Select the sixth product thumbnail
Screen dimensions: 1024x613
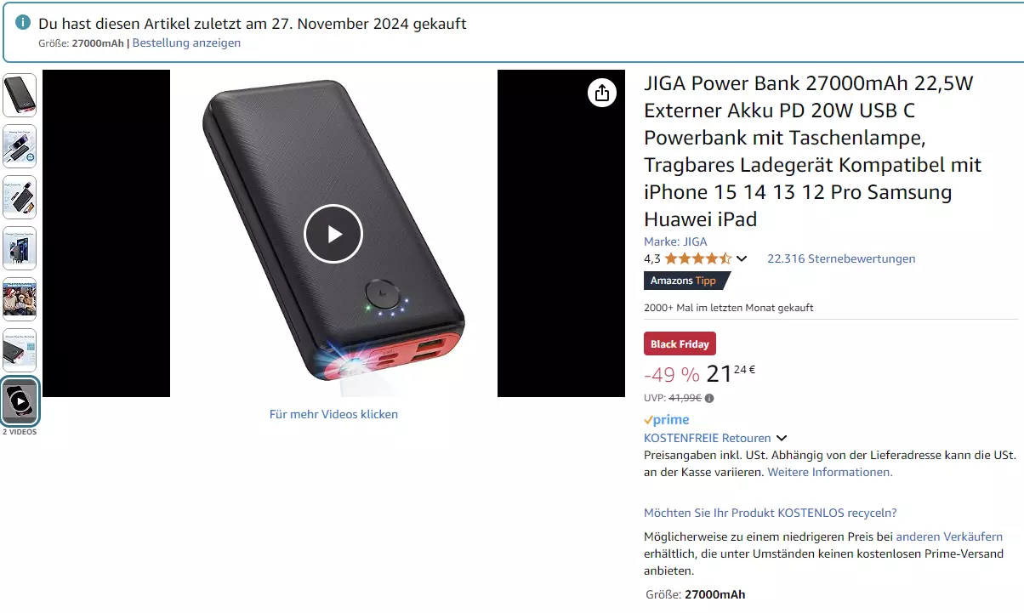click(x=20, y=350)
